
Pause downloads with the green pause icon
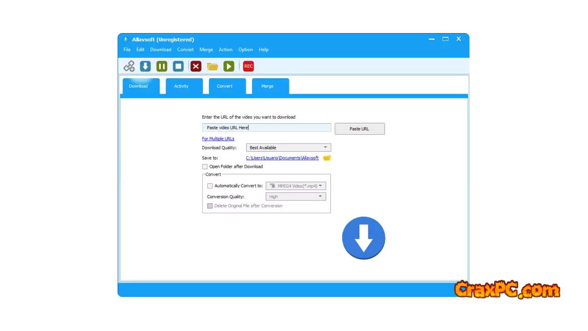tap(162, 66)
